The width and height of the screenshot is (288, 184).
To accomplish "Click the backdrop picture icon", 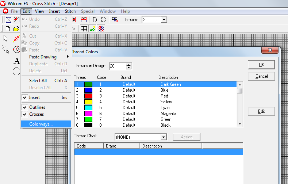I will coord(93,29).
